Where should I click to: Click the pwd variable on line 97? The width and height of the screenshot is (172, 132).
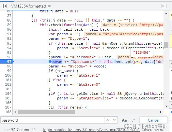click(137, 62)
